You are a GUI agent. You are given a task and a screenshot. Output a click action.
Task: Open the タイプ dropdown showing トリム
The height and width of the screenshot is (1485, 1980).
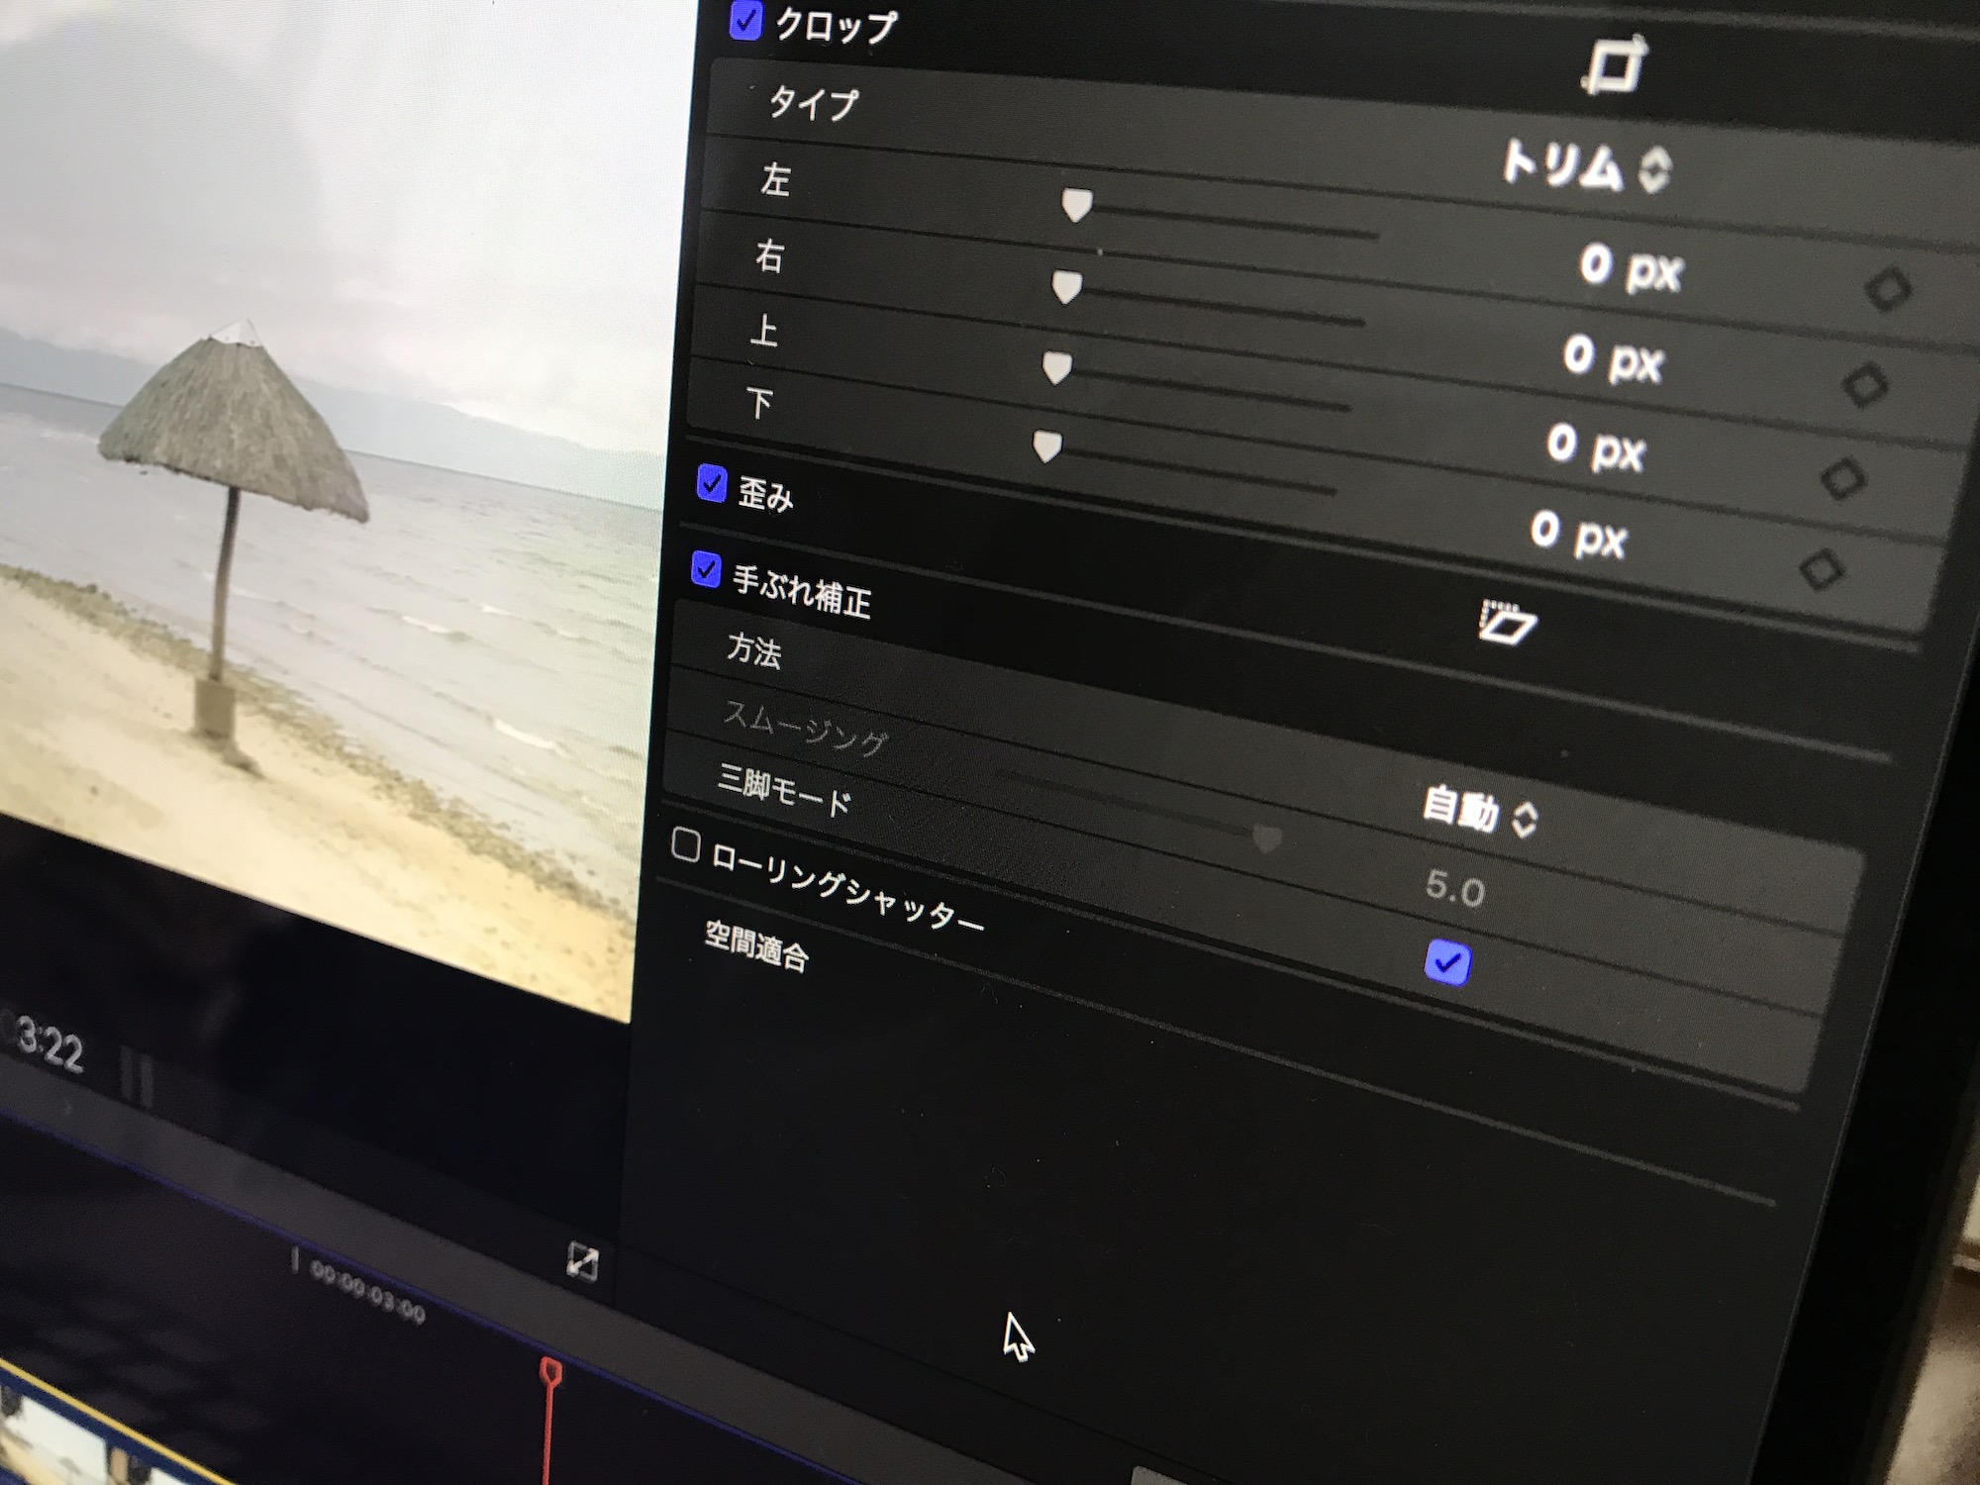pyautogui.click(x=1585, y=166)
